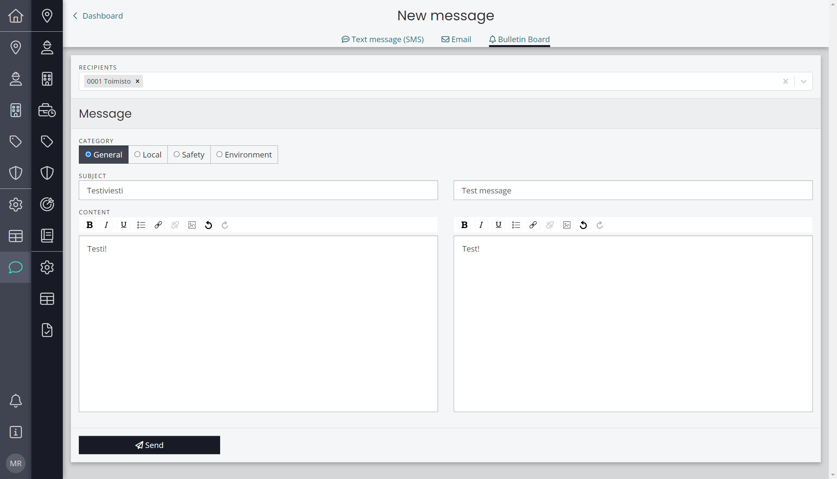Open the MR user avatar

tap(15, 463)
